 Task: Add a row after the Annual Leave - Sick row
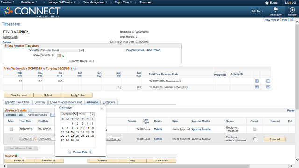point(257,87)
